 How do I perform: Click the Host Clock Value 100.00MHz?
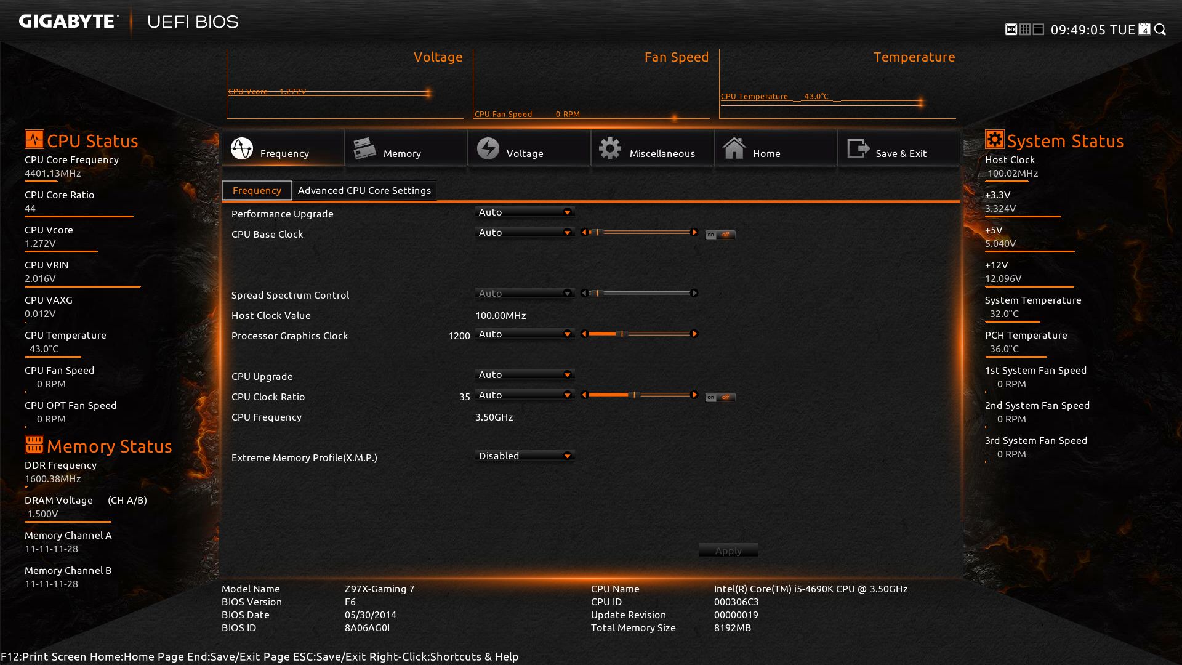point(501,315)
